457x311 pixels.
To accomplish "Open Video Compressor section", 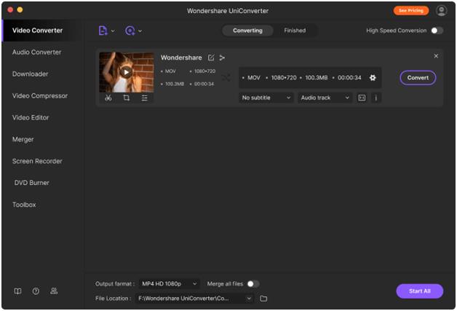I will point(40,95).
